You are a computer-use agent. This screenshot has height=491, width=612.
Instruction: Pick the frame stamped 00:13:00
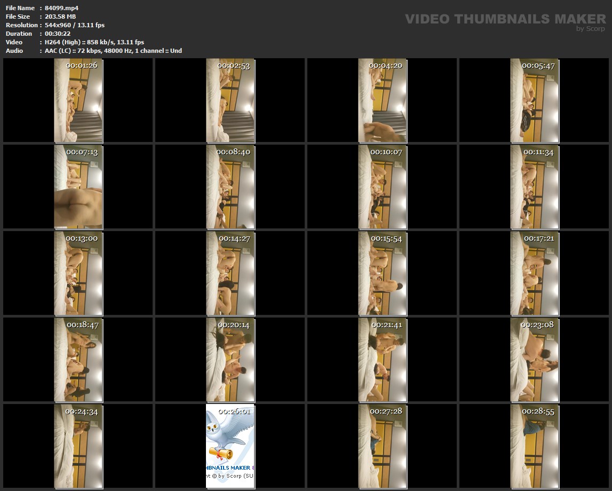tap(78, 273)
